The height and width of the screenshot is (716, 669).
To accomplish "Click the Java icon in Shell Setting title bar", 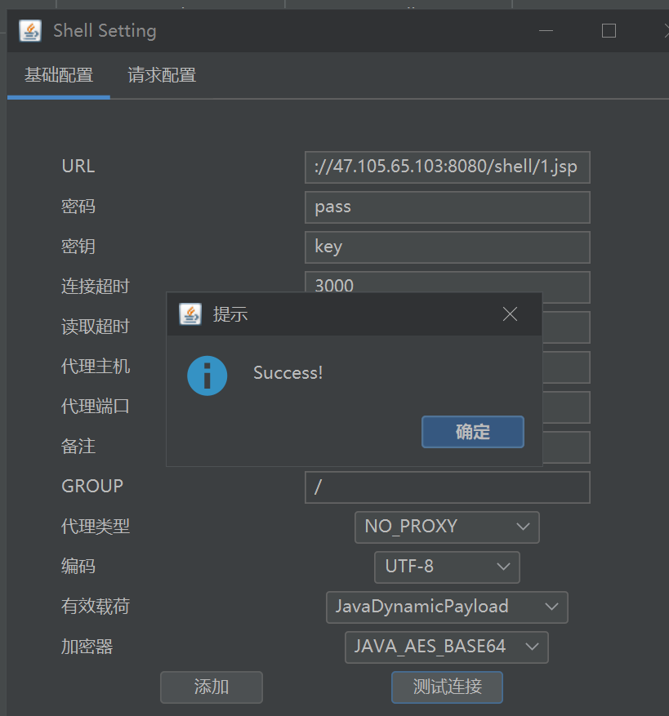I will [x=30, y=30].
